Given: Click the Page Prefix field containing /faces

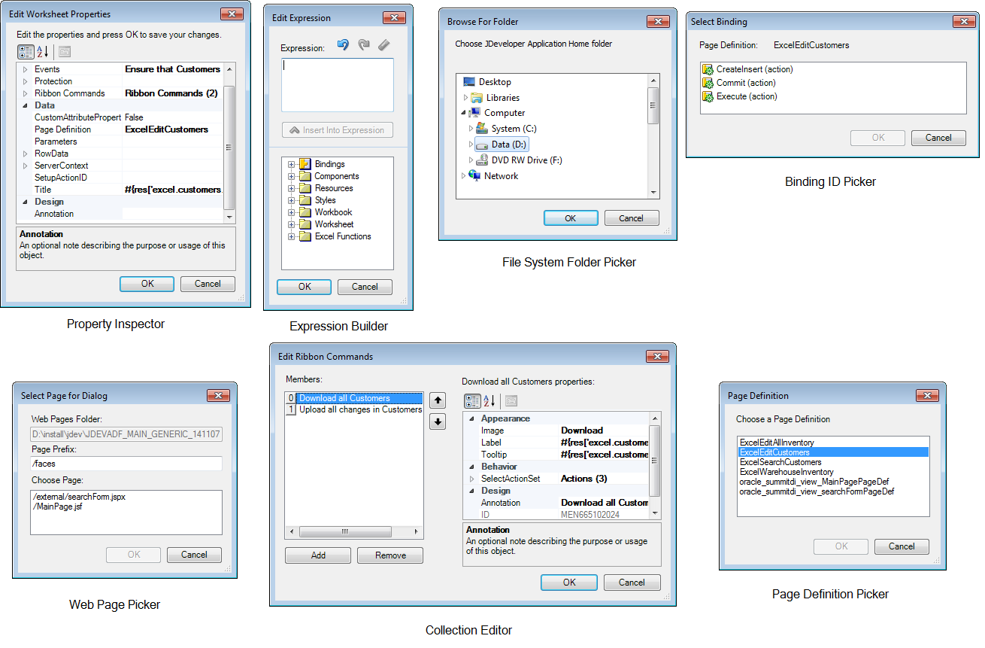Looking at the screenshot, I should click(126, 464).
